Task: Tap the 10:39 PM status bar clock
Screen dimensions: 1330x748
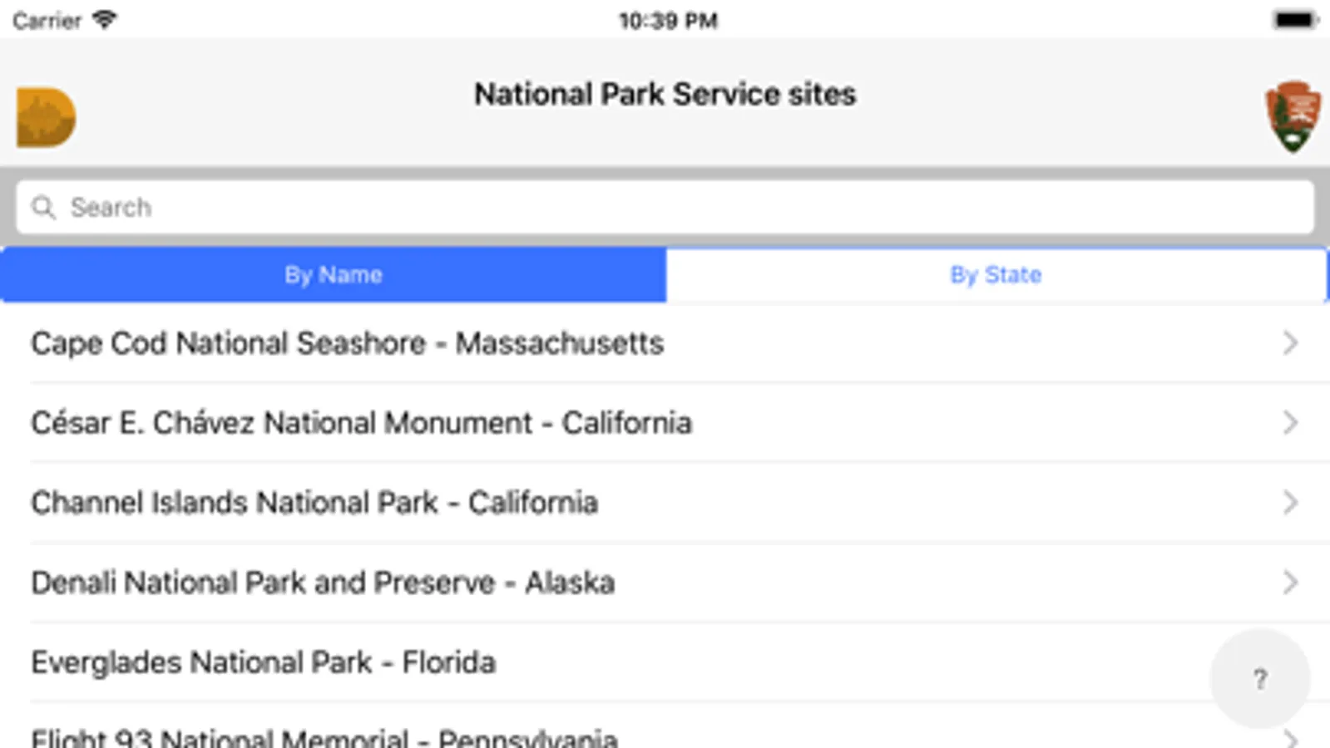Action: pyautogui.click(x=668, y=21)
